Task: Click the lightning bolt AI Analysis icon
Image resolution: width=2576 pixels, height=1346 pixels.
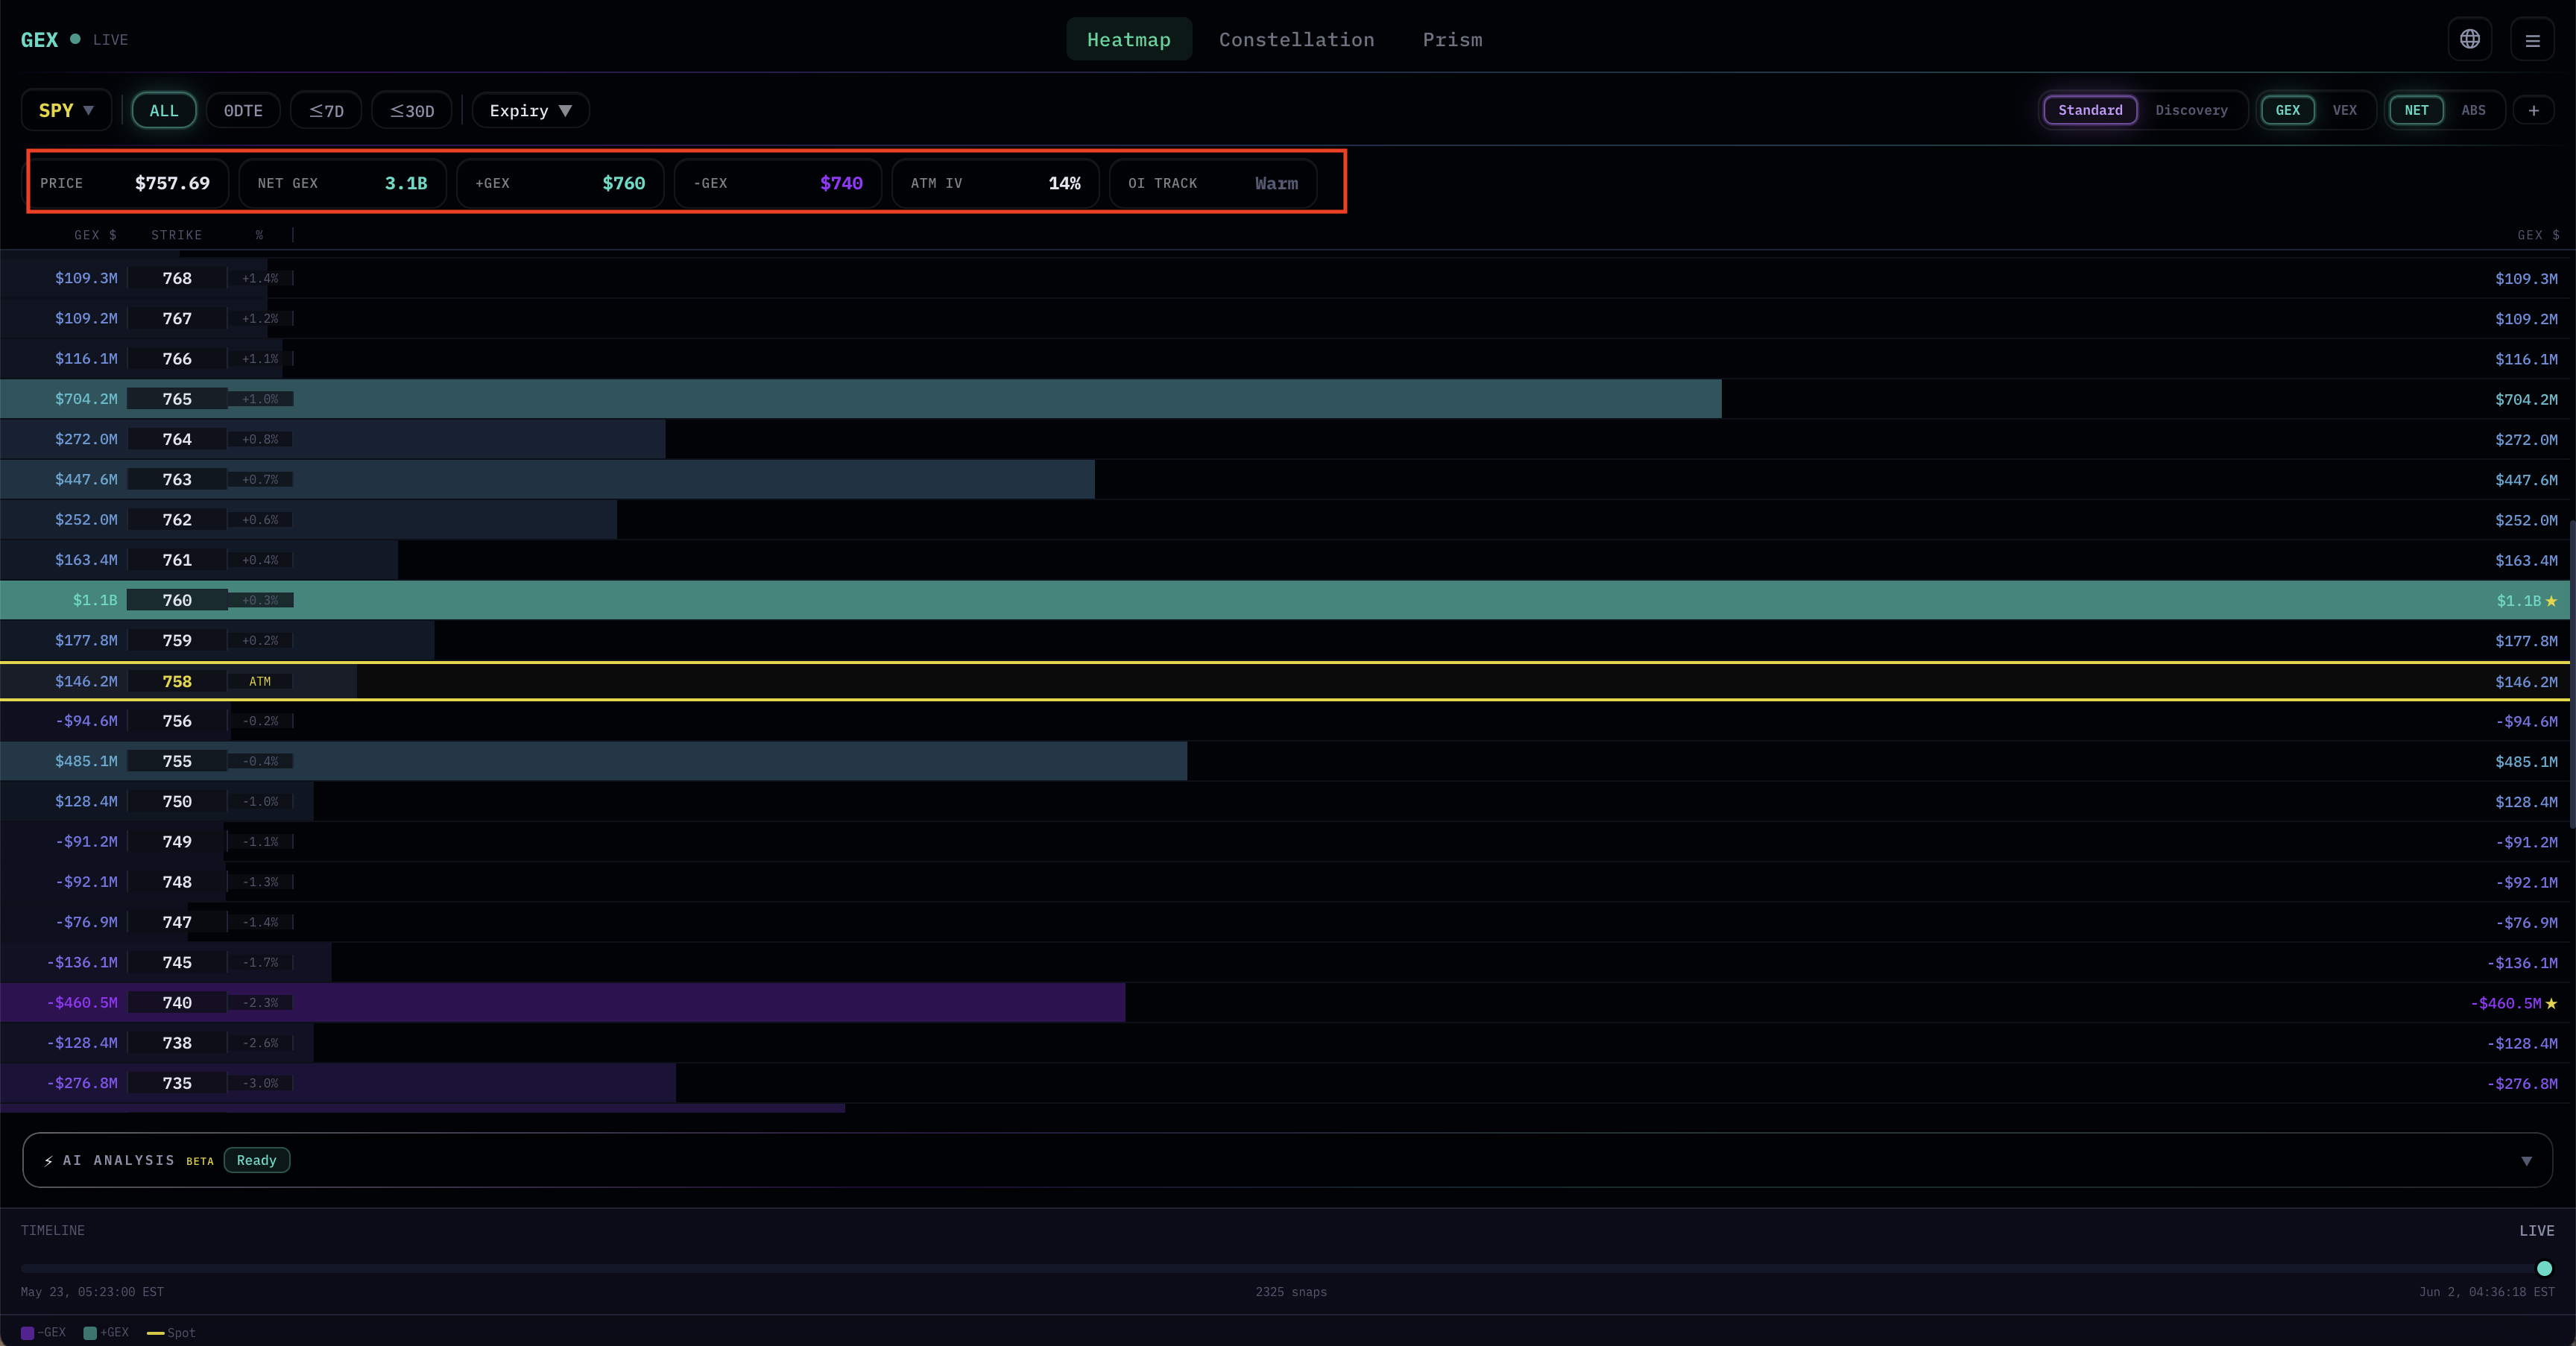Action: pyautogui.click(x=48, y=1161)
